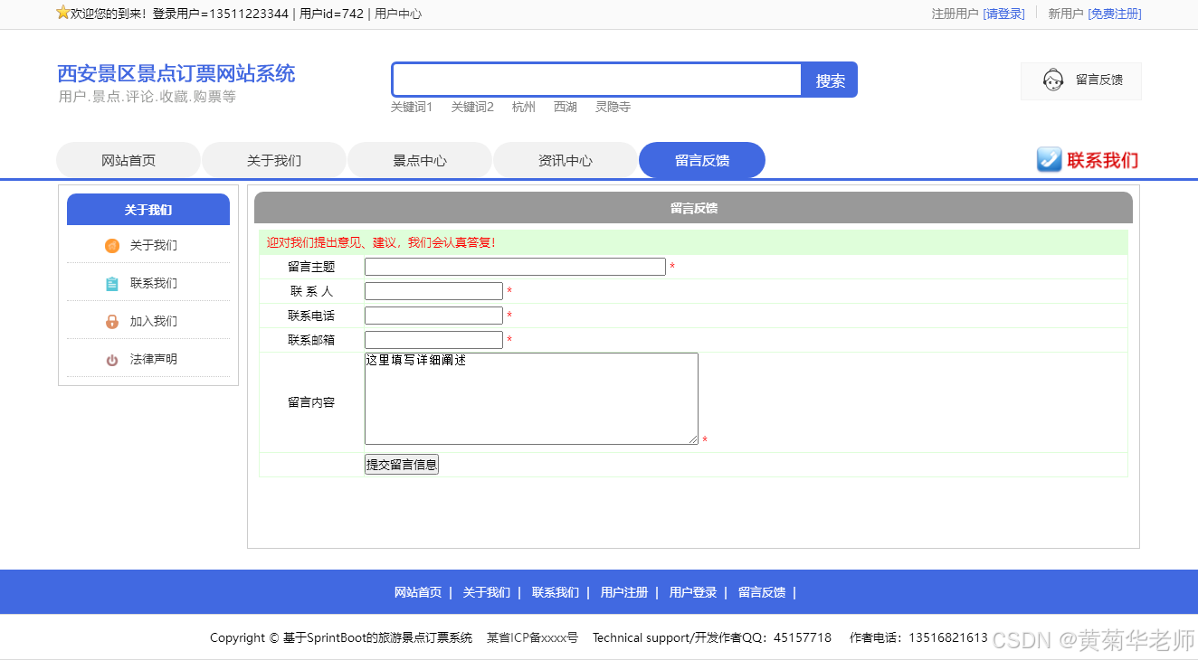The height and width of the screenshot is (660, 1198).
Task: Click the site logo 西安景区景点订票网站系统
Action: (174, 73)
